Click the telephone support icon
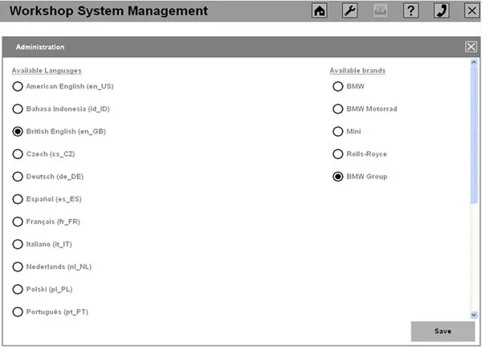The width and height of the screenshot is (482, 347). click(441, 11)
